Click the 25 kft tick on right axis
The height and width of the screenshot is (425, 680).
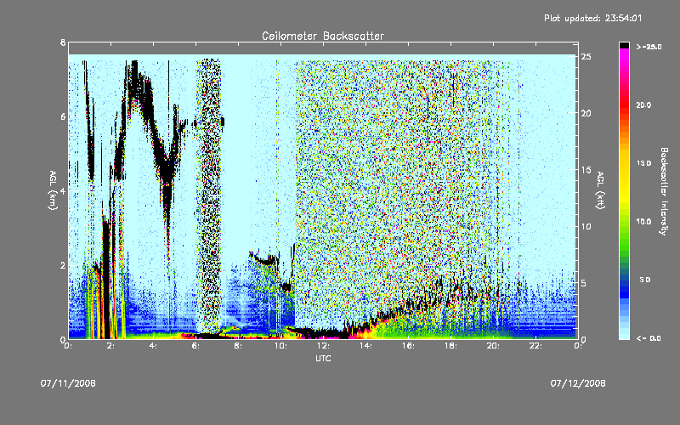tap(586, 57)
